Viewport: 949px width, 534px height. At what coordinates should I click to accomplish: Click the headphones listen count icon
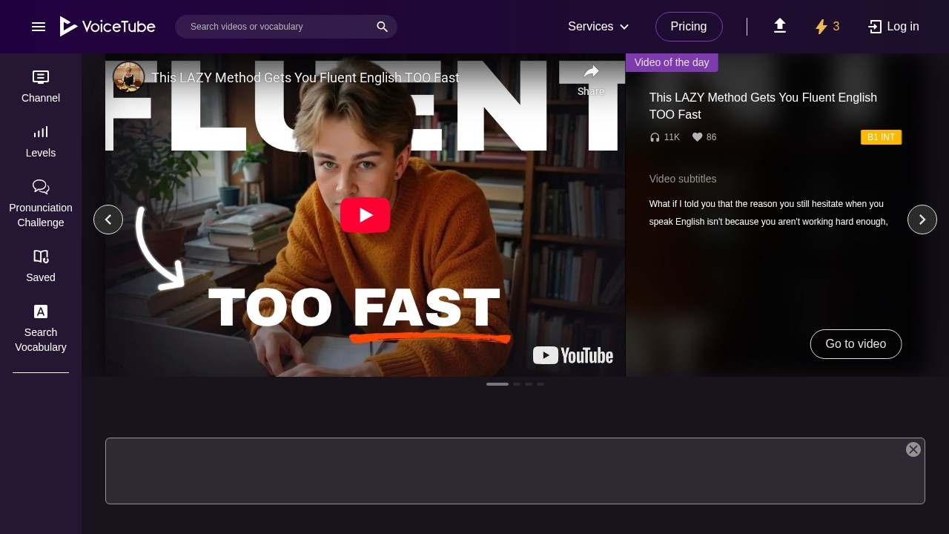pyautogui.click(x=655, y=137)
